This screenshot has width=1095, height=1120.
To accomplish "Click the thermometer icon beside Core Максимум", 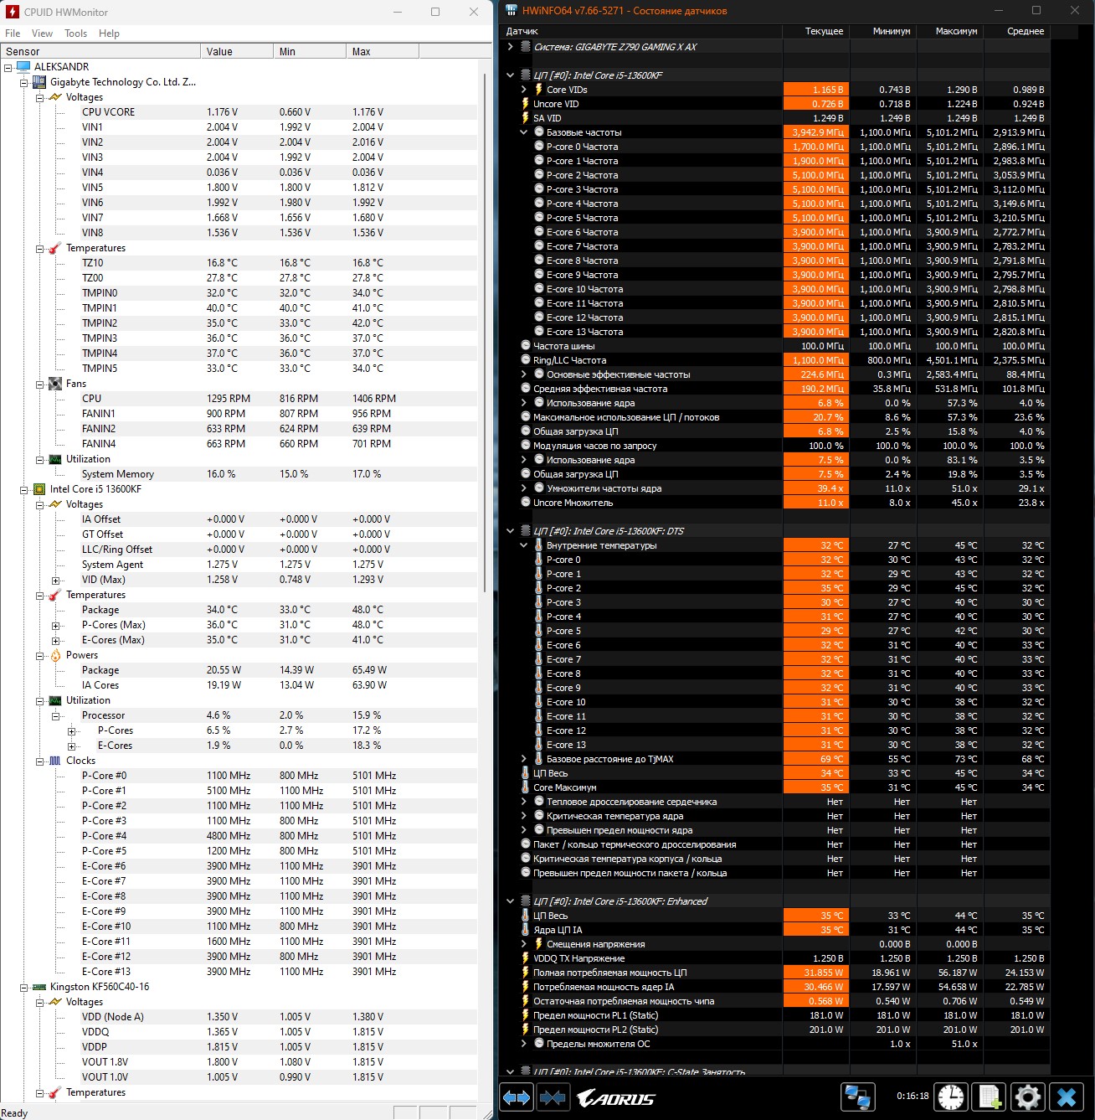I will point(525,787).
